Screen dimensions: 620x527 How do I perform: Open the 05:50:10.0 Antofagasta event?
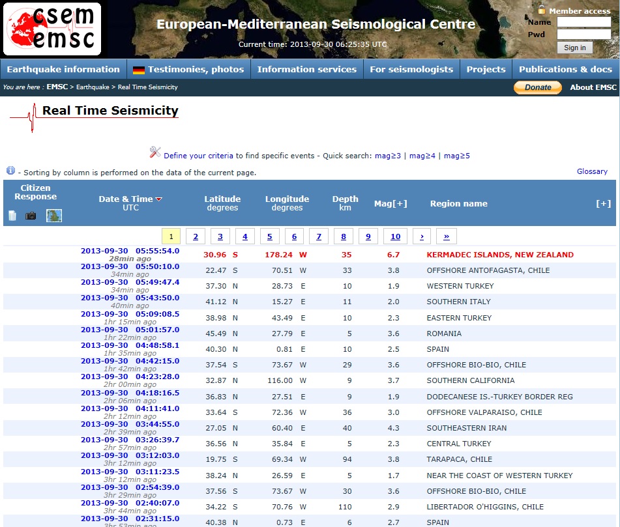(x=130, y=266)
